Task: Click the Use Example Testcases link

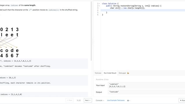Action: [x=116, y=101]
